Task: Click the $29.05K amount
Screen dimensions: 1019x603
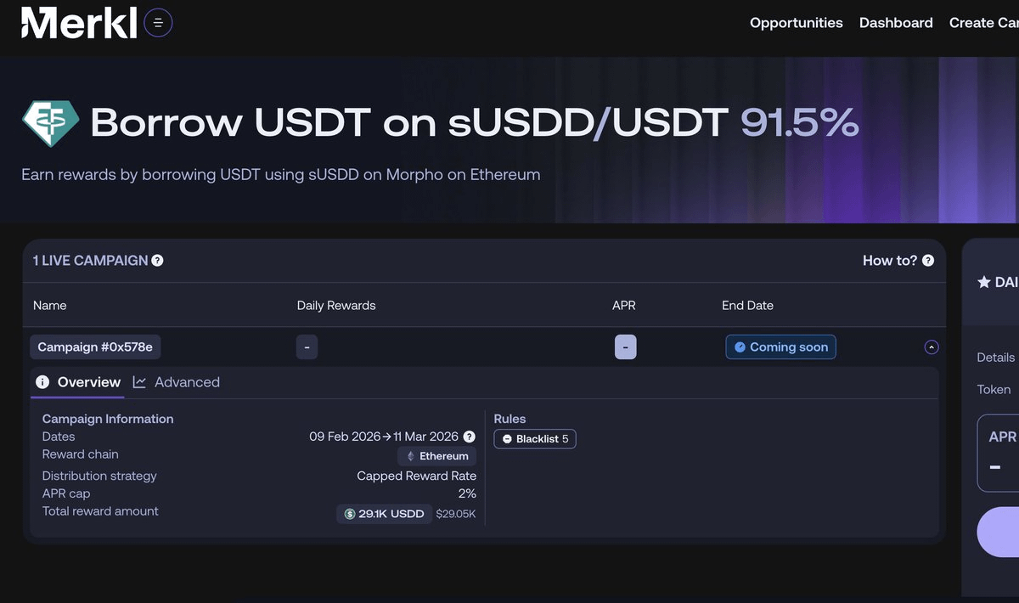Action: [456, 514]
